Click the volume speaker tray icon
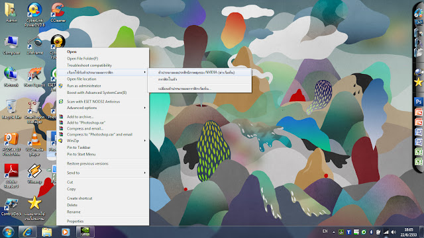This screenshot has width=424, height=238. [394, 232]
